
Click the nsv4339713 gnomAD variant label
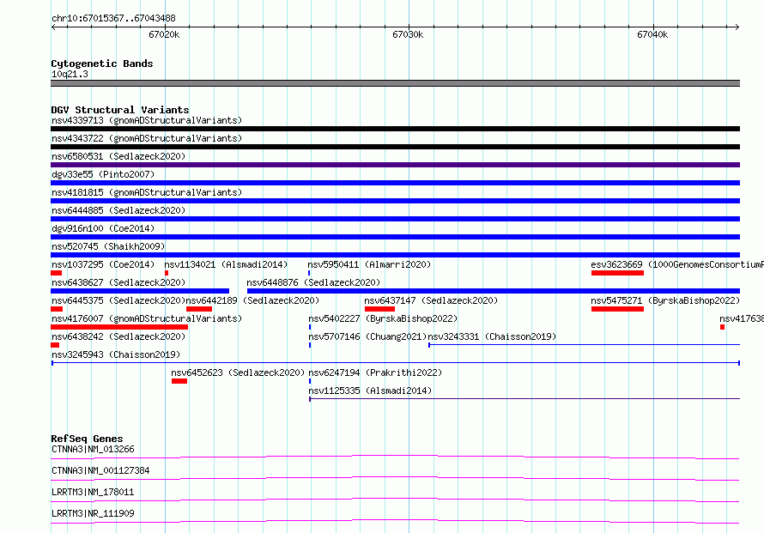[x=147, y=120]
